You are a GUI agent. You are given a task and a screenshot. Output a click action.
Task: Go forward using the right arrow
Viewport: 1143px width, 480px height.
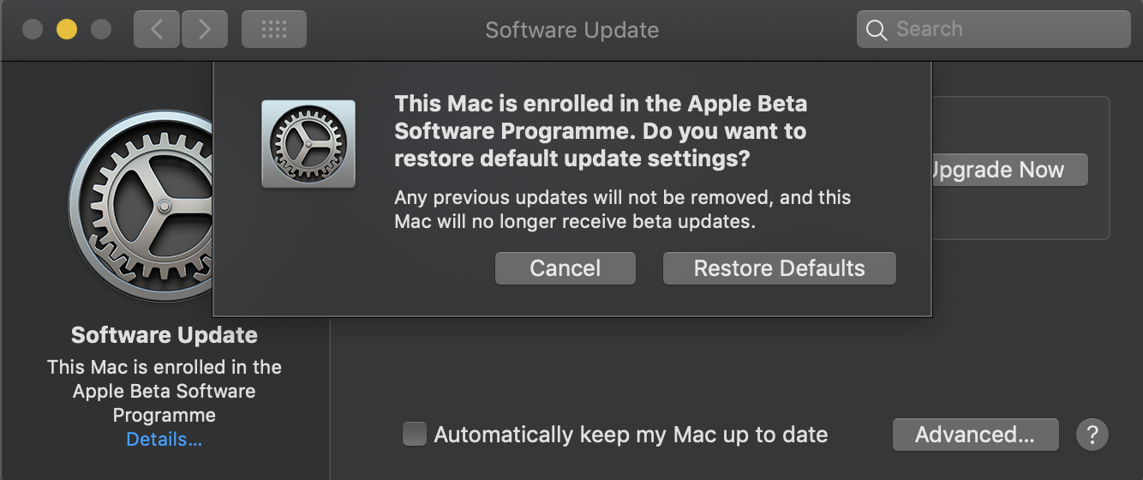[204, 30]
